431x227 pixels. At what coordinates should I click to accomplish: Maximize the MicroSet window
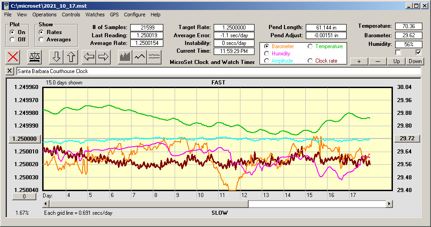point(416,6)
